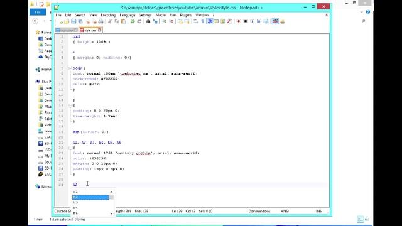The height and width of the screenshot is (226, 402).
Task: Click Run macro multiple times icon
Action: pyautogui.click(x=259, y=21)
